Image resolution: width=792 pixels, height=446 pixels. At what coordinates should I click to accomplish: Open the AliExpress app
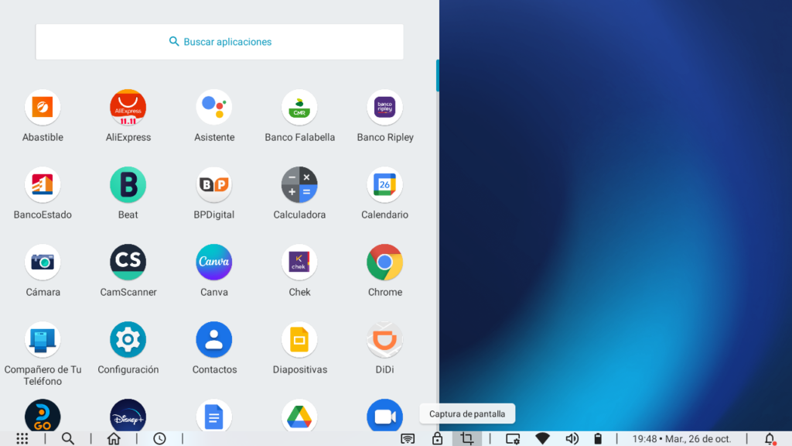tap(128, 108)
